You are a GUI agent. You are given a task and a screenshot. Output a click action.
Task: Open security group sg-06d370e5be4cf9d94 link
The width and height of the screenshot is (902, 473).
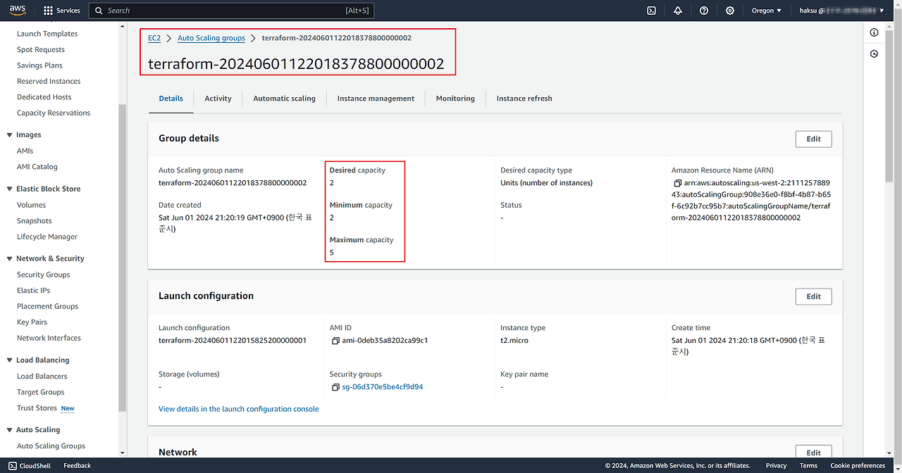click(381, 387)
